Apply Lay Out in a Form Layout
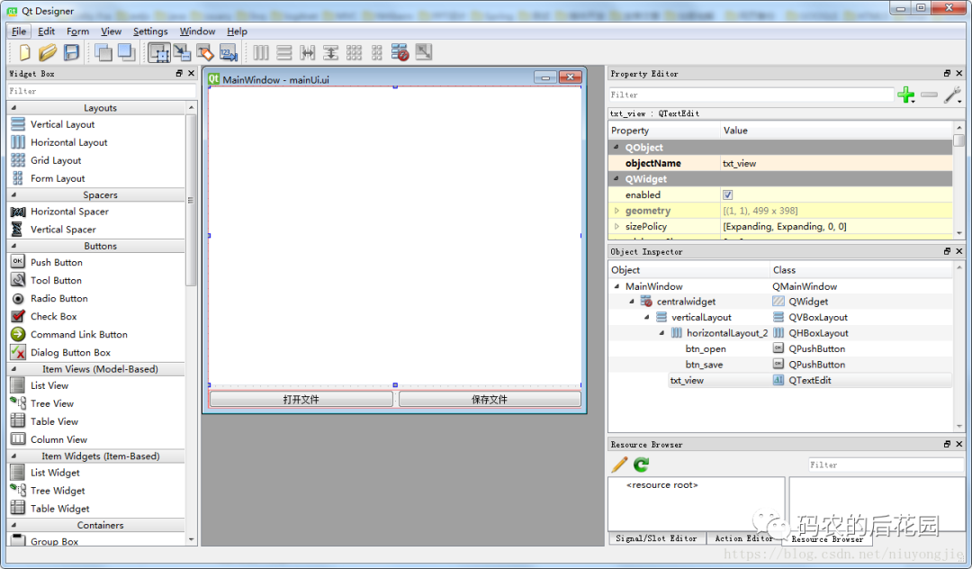Image resolution: width=972 pixels, height=569 pixels. coord(377,53)
